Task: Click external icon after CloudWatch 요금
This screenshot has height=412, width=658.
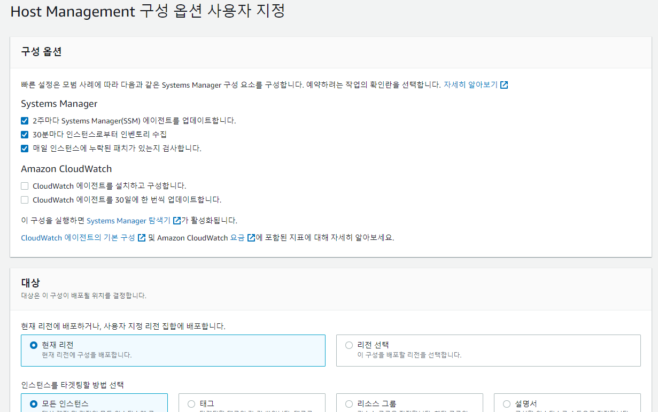Action: point(251,238)
